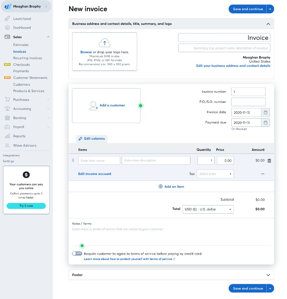Open the Payment due calendar icon
The width and height of the screenshot is (287, 299).
click(266, 122)
